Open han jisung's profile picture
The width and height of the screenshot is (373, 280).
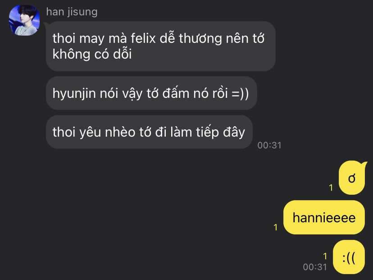click(x=24, y=20)
